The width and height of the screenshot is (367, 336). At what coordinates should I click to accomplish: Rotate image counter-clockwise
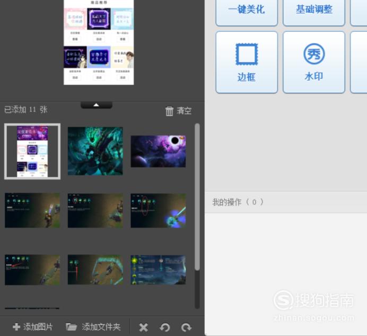[165, 328]
